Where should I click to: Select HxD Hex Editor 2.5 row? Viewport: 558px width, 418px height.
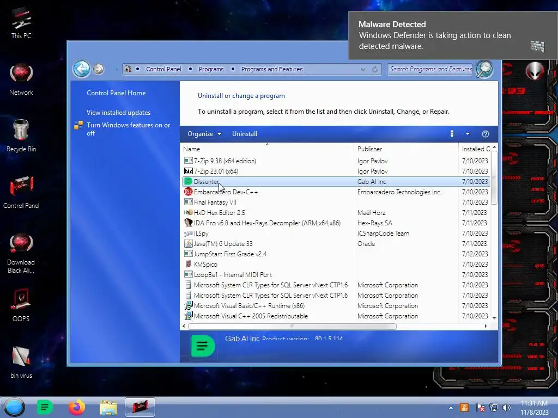[336, 213]
